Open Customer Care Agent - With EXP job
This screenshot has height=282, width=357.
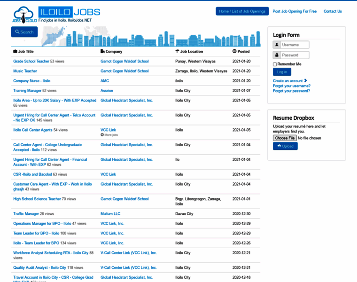tap(53, 186)
